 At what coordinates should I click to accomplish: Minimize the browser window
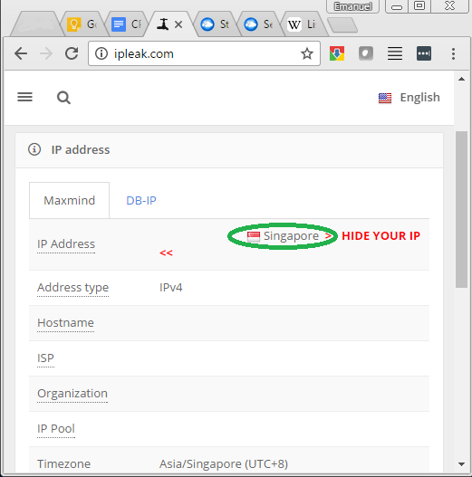pos(397,6)
